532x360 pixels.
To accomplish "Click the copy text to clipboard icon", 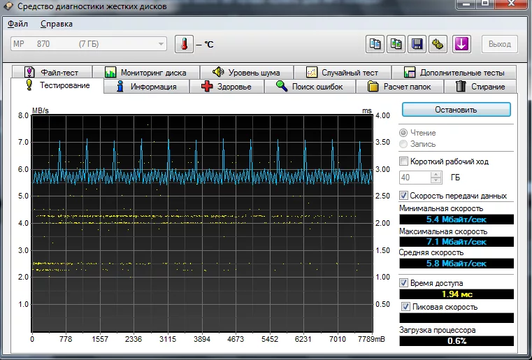I will point(375,44).
